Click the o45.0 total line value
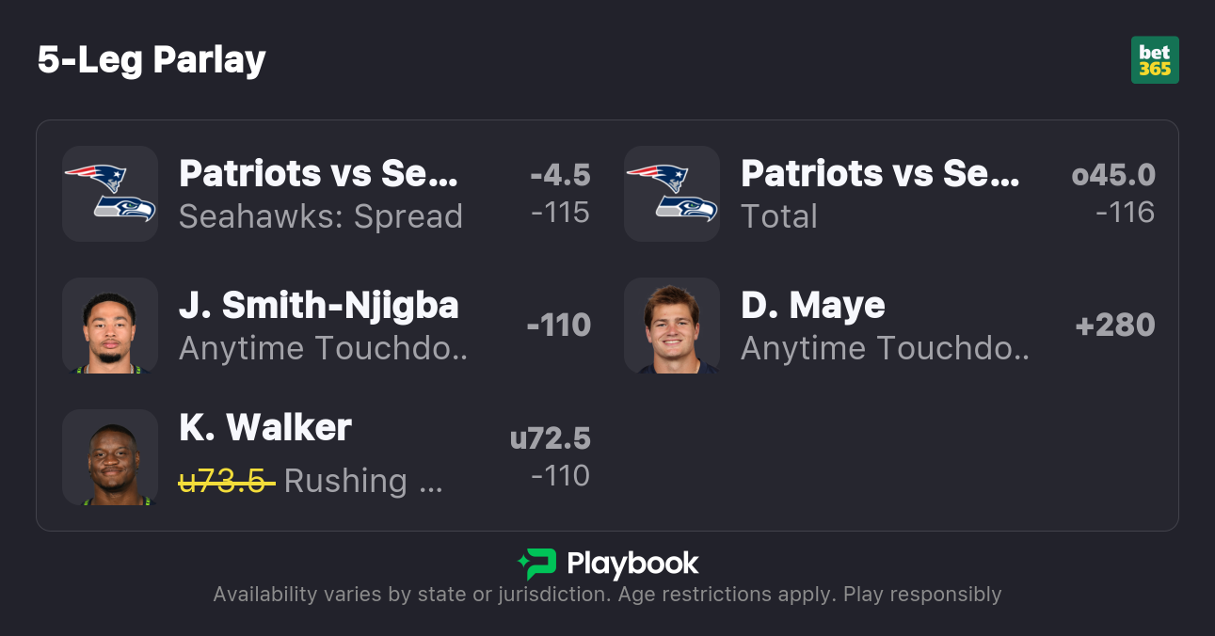 coord(1113,175)
